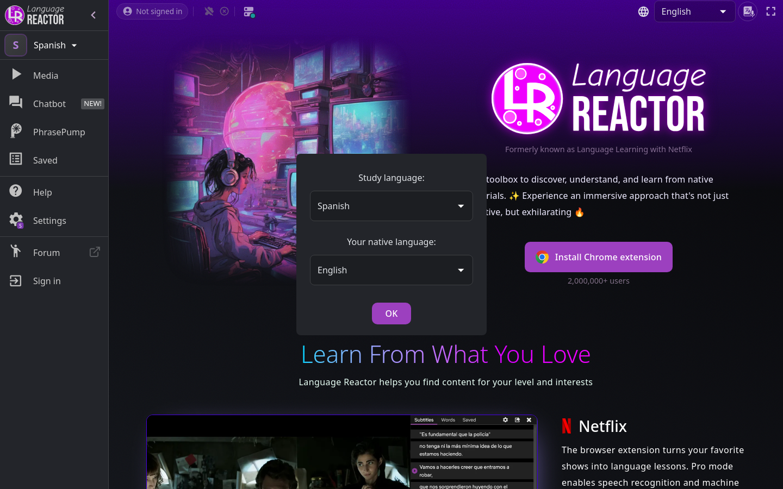
Task: Toggle fullscreen mode icon
Action: [x=771, y=11]
